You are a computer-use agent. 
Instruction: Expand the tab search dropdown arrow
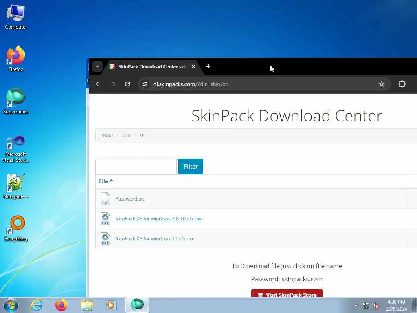point(97,66)
